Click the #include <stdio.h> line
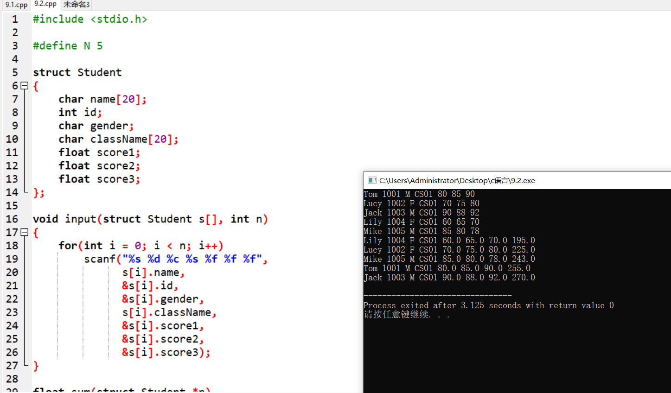The image size is (671, 393). click(90, 19)
